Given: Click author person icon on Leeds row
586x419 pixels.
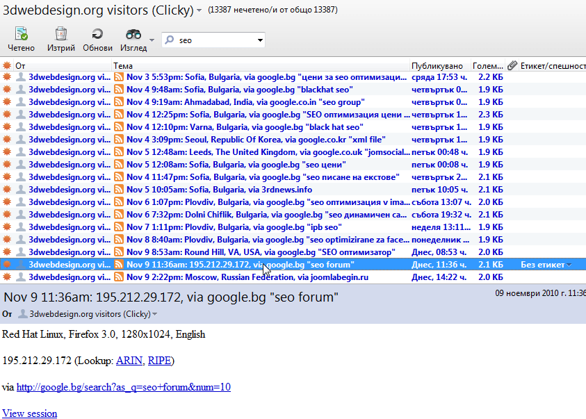Looking at the screenshot, I should coord(22,152).
